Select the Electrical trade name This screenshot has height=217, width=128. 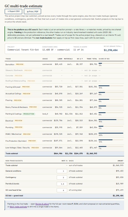(x=9, y=121)
